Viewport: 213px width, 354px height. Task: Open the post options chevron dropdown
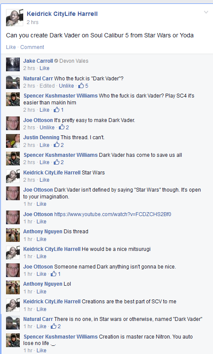(x=206, y=12)
